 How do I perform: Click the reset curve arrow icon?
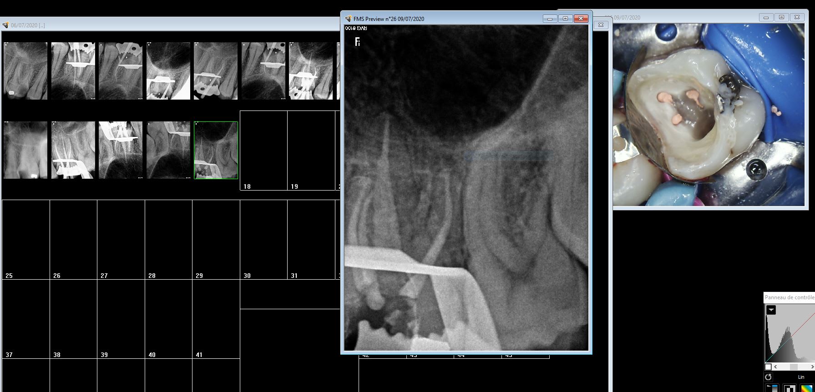click(x=768, y=377)
